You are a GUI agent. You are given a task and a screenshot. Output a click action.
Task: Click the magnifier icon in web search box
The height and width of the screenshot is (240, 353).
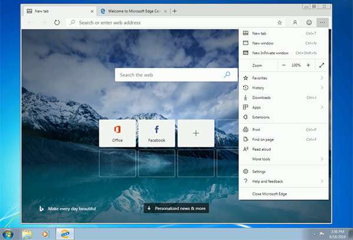pos(227,75)
